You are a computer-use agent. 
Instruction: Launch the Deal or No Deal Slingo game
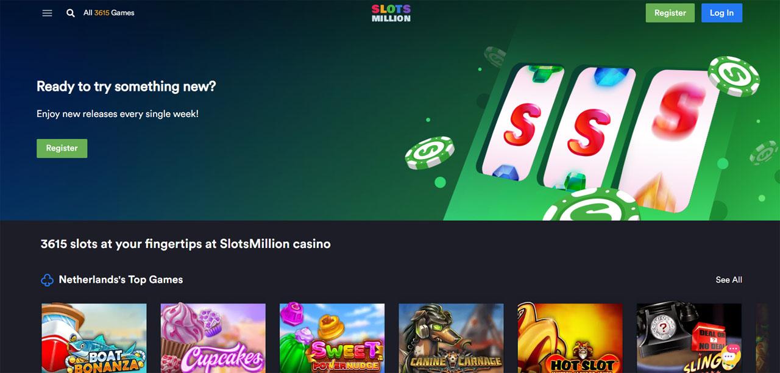689,338
